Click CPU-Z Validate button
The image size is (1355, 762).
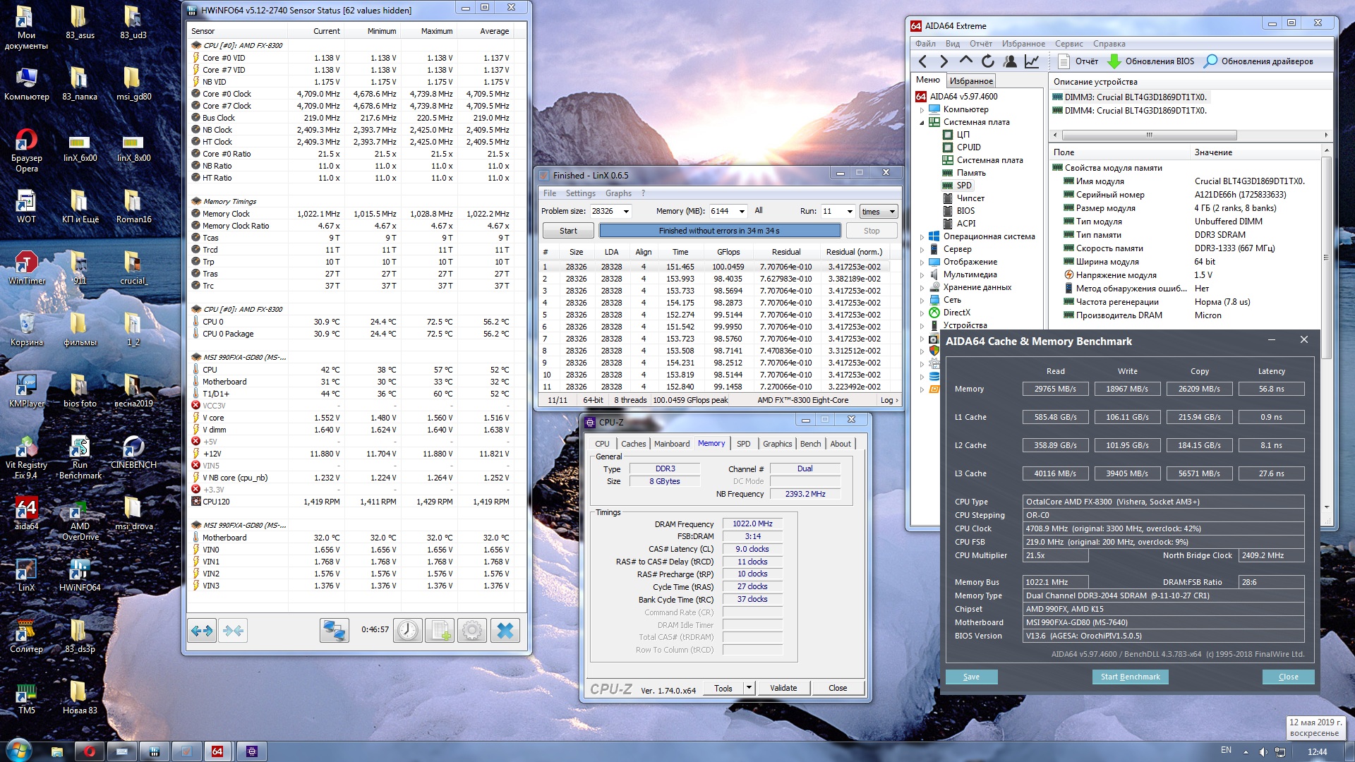click(783, 688)
